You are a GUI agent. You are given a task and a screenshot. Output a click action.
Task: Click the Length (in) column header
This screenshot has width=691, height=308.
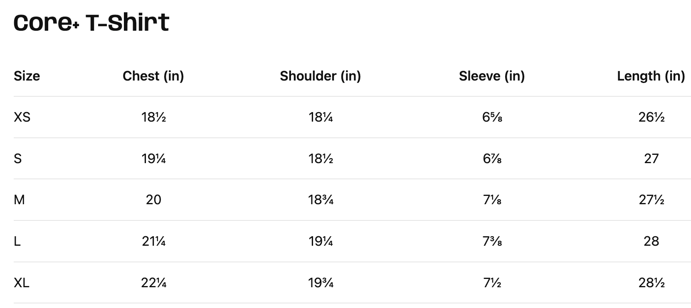(651, 76)
